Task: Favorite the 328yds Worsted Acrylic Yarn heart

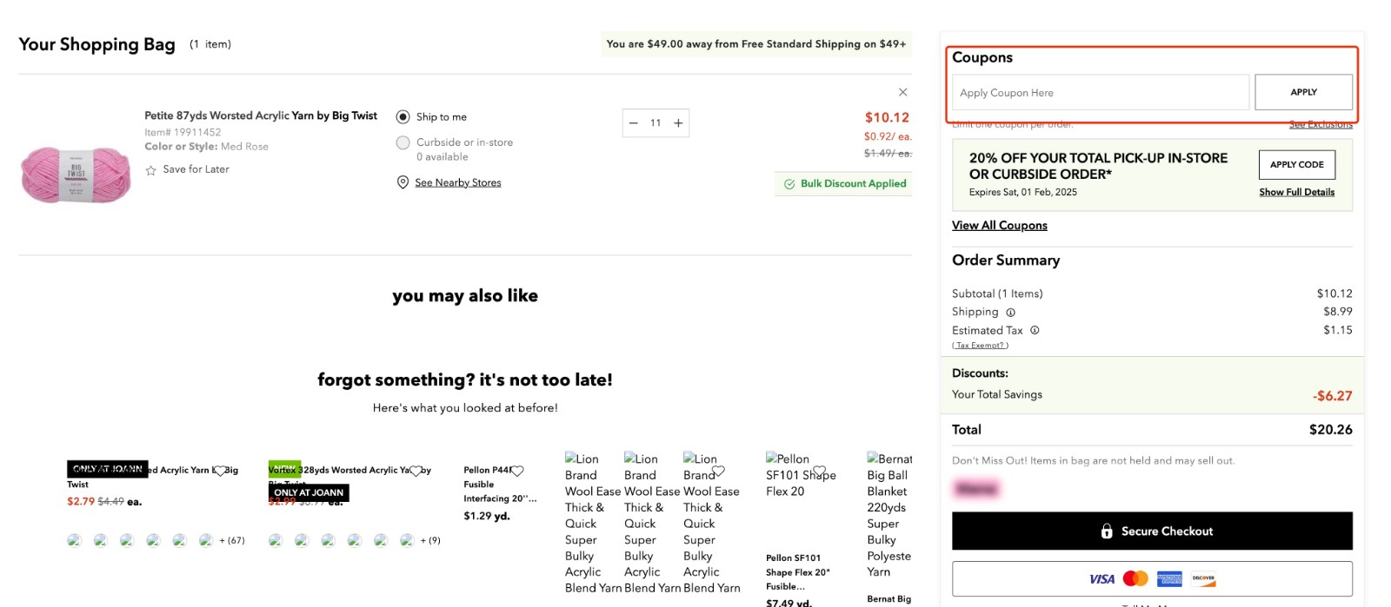Action: 416,471
